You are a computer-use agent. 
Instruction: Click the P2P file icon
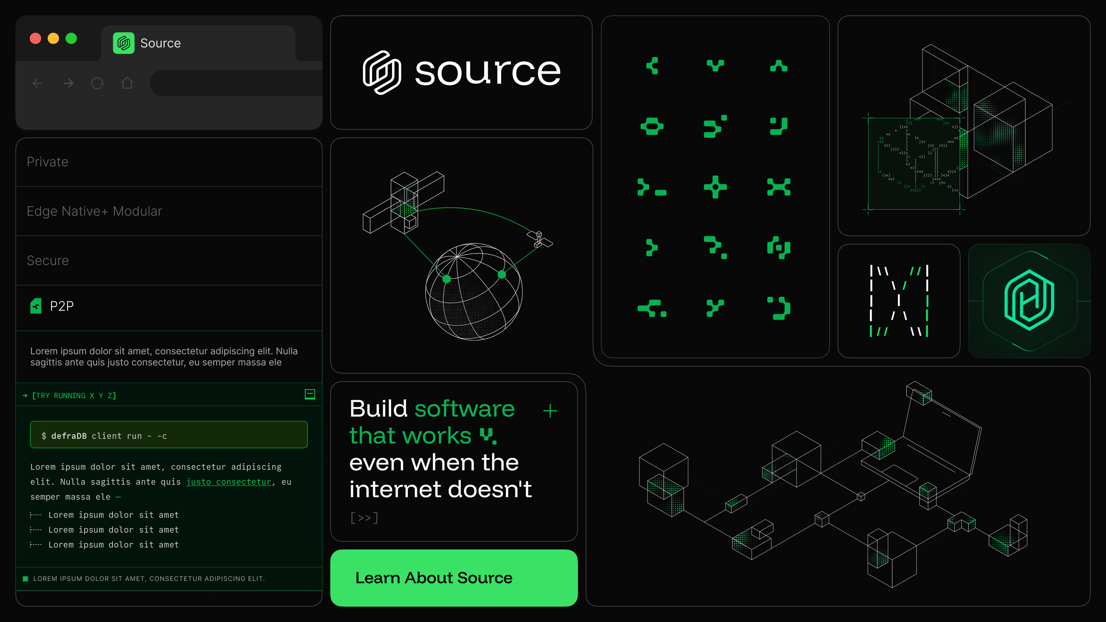click(x=36, y=306)
